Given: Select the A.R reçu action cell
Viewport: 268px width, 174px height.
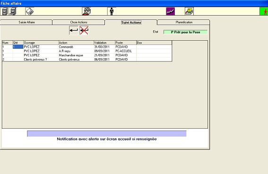Looking at the screenshot, I should [x=76, y=51].
